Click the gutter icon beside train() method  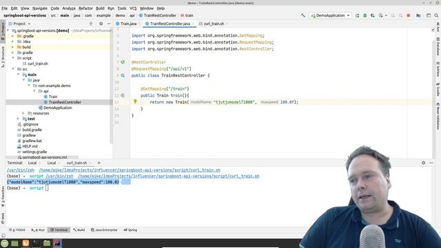123,95
